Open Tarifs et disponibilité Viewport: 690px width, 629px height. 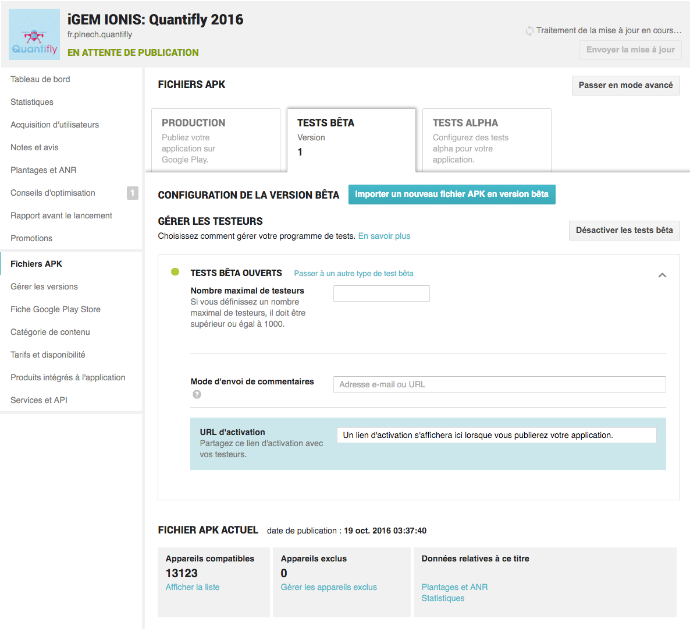48,355
